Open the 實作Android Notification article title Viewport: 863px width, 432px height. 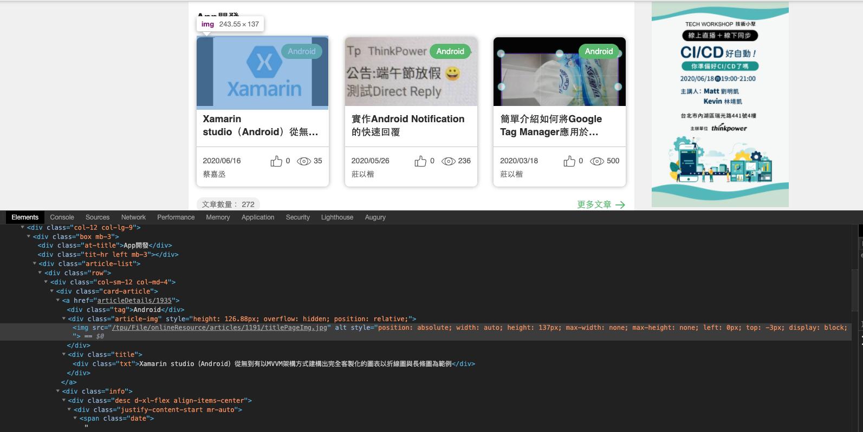pyautogui.click(x=408, y=125)
